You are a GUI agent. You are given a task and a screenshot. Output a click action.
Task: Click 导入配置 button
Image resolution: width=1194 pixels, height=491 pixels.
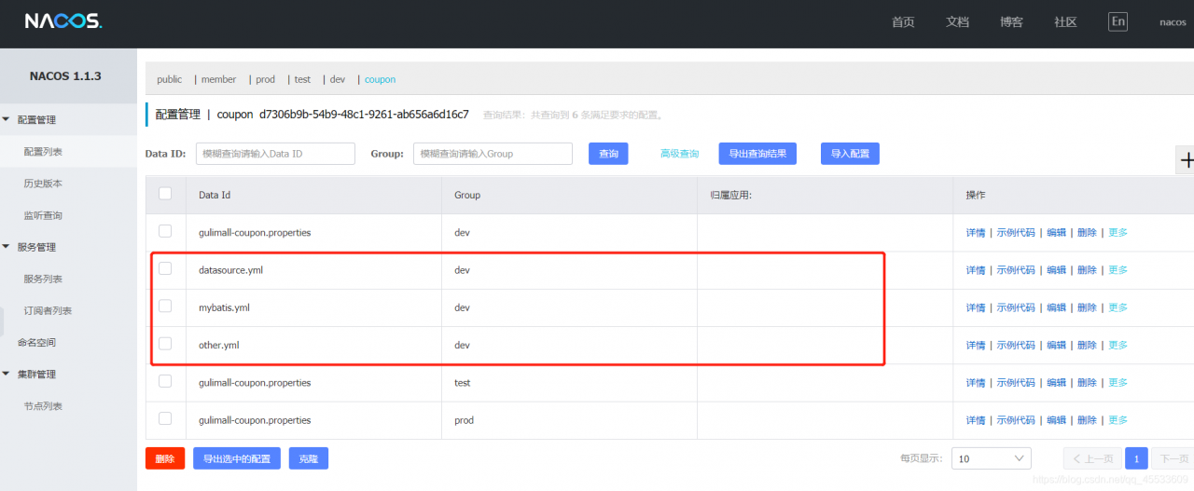pos(850,154)
